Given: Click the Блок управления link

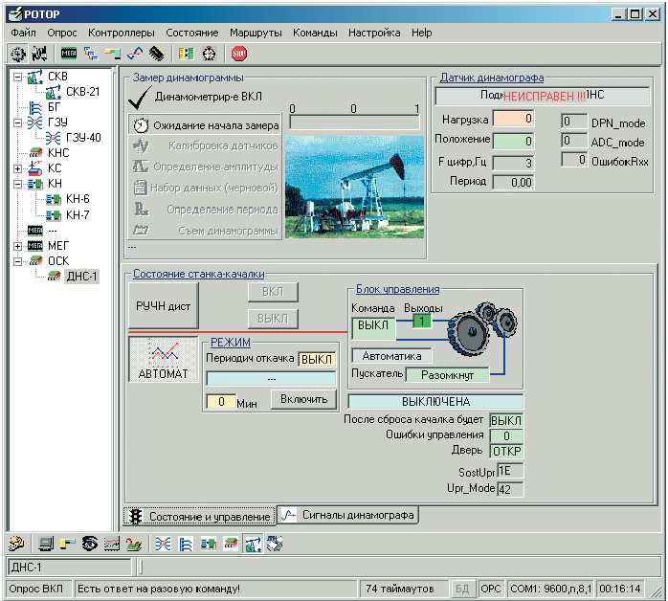Looking at the screenshot, I should (397, 289).
